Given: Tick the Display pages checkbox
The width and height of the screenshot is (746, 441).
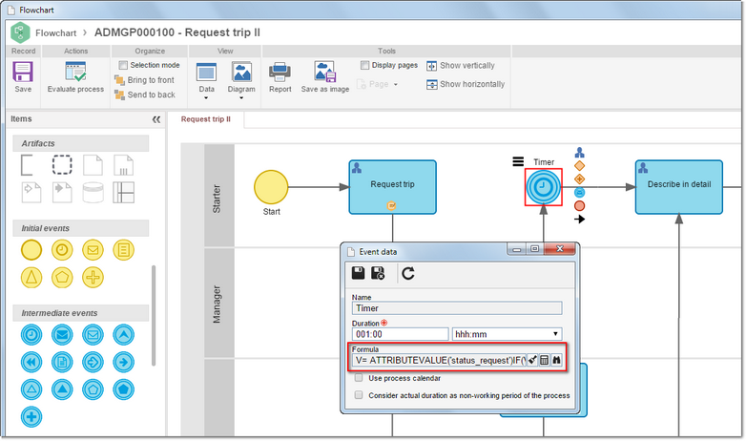Looking at the screenshot, I should coord(365,65).
